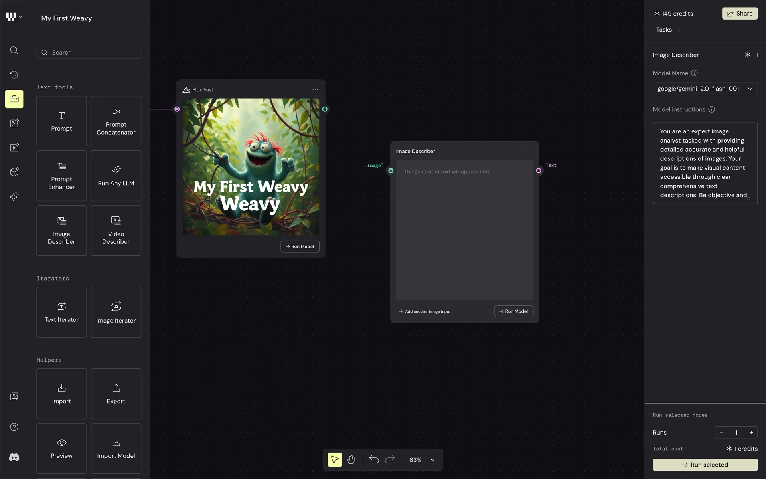Increase Runs count with plus button
766x479 pixels.
(x=751, y=432)
